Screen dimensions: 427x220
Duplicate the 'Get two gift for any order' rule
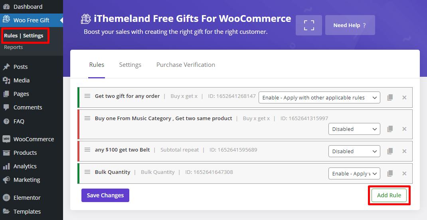[x=390, y=97]
